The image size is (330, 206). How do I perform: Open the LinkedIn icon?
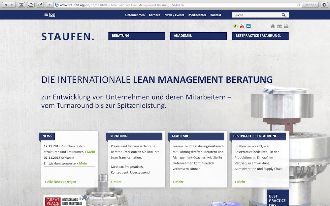(x=248, y=26)
